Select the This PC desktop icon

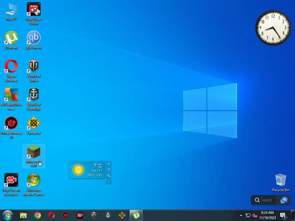click(x=11, y=12)
